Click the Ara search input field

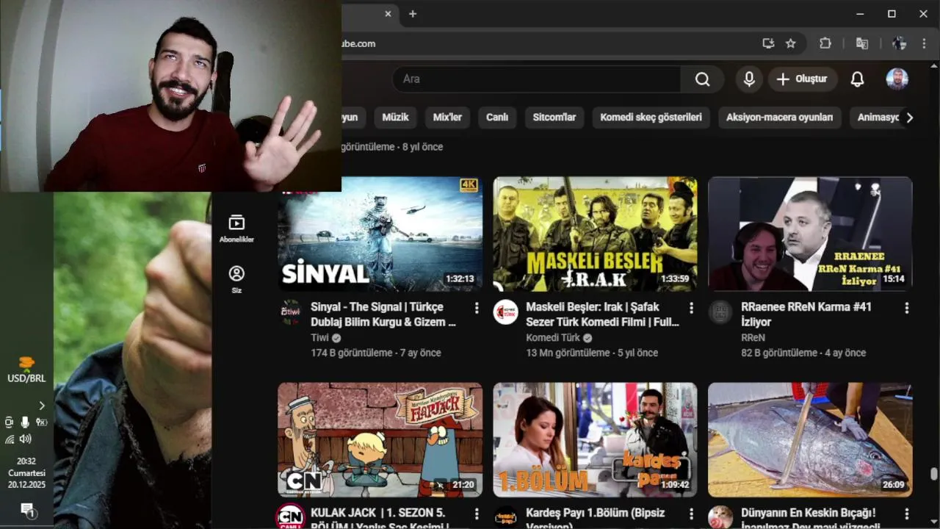click(538, 79)
